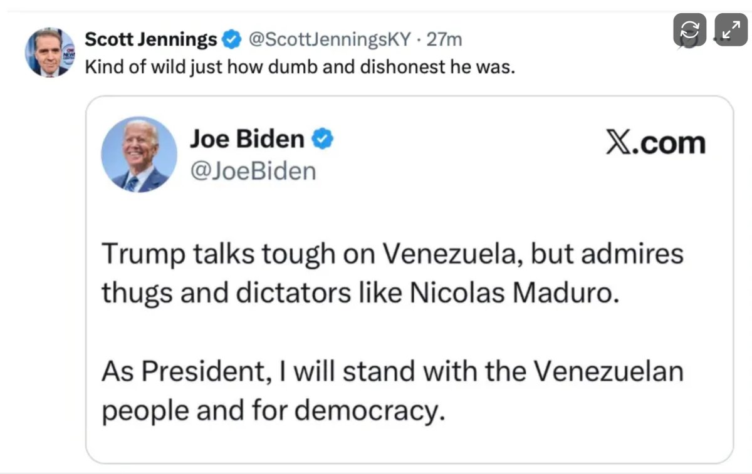The width and height of the screenshot is (752, 474).
Task: Click the @JoeBiden username
Action: pyautogui.click(x=253, y=170)
